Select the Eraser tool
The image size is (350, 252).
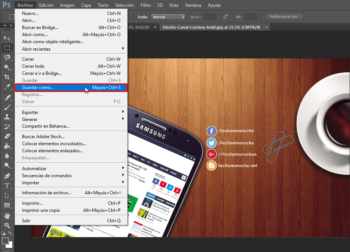pyautogui.click(x=7, y=136)
